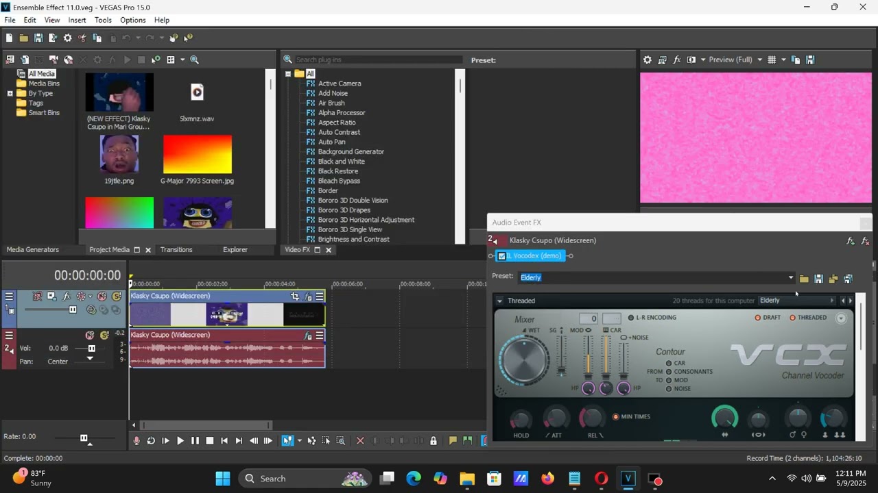Stop playback with the Stop button
The height and width of the screenshot is (493, 878).
[x=210, y=441]
